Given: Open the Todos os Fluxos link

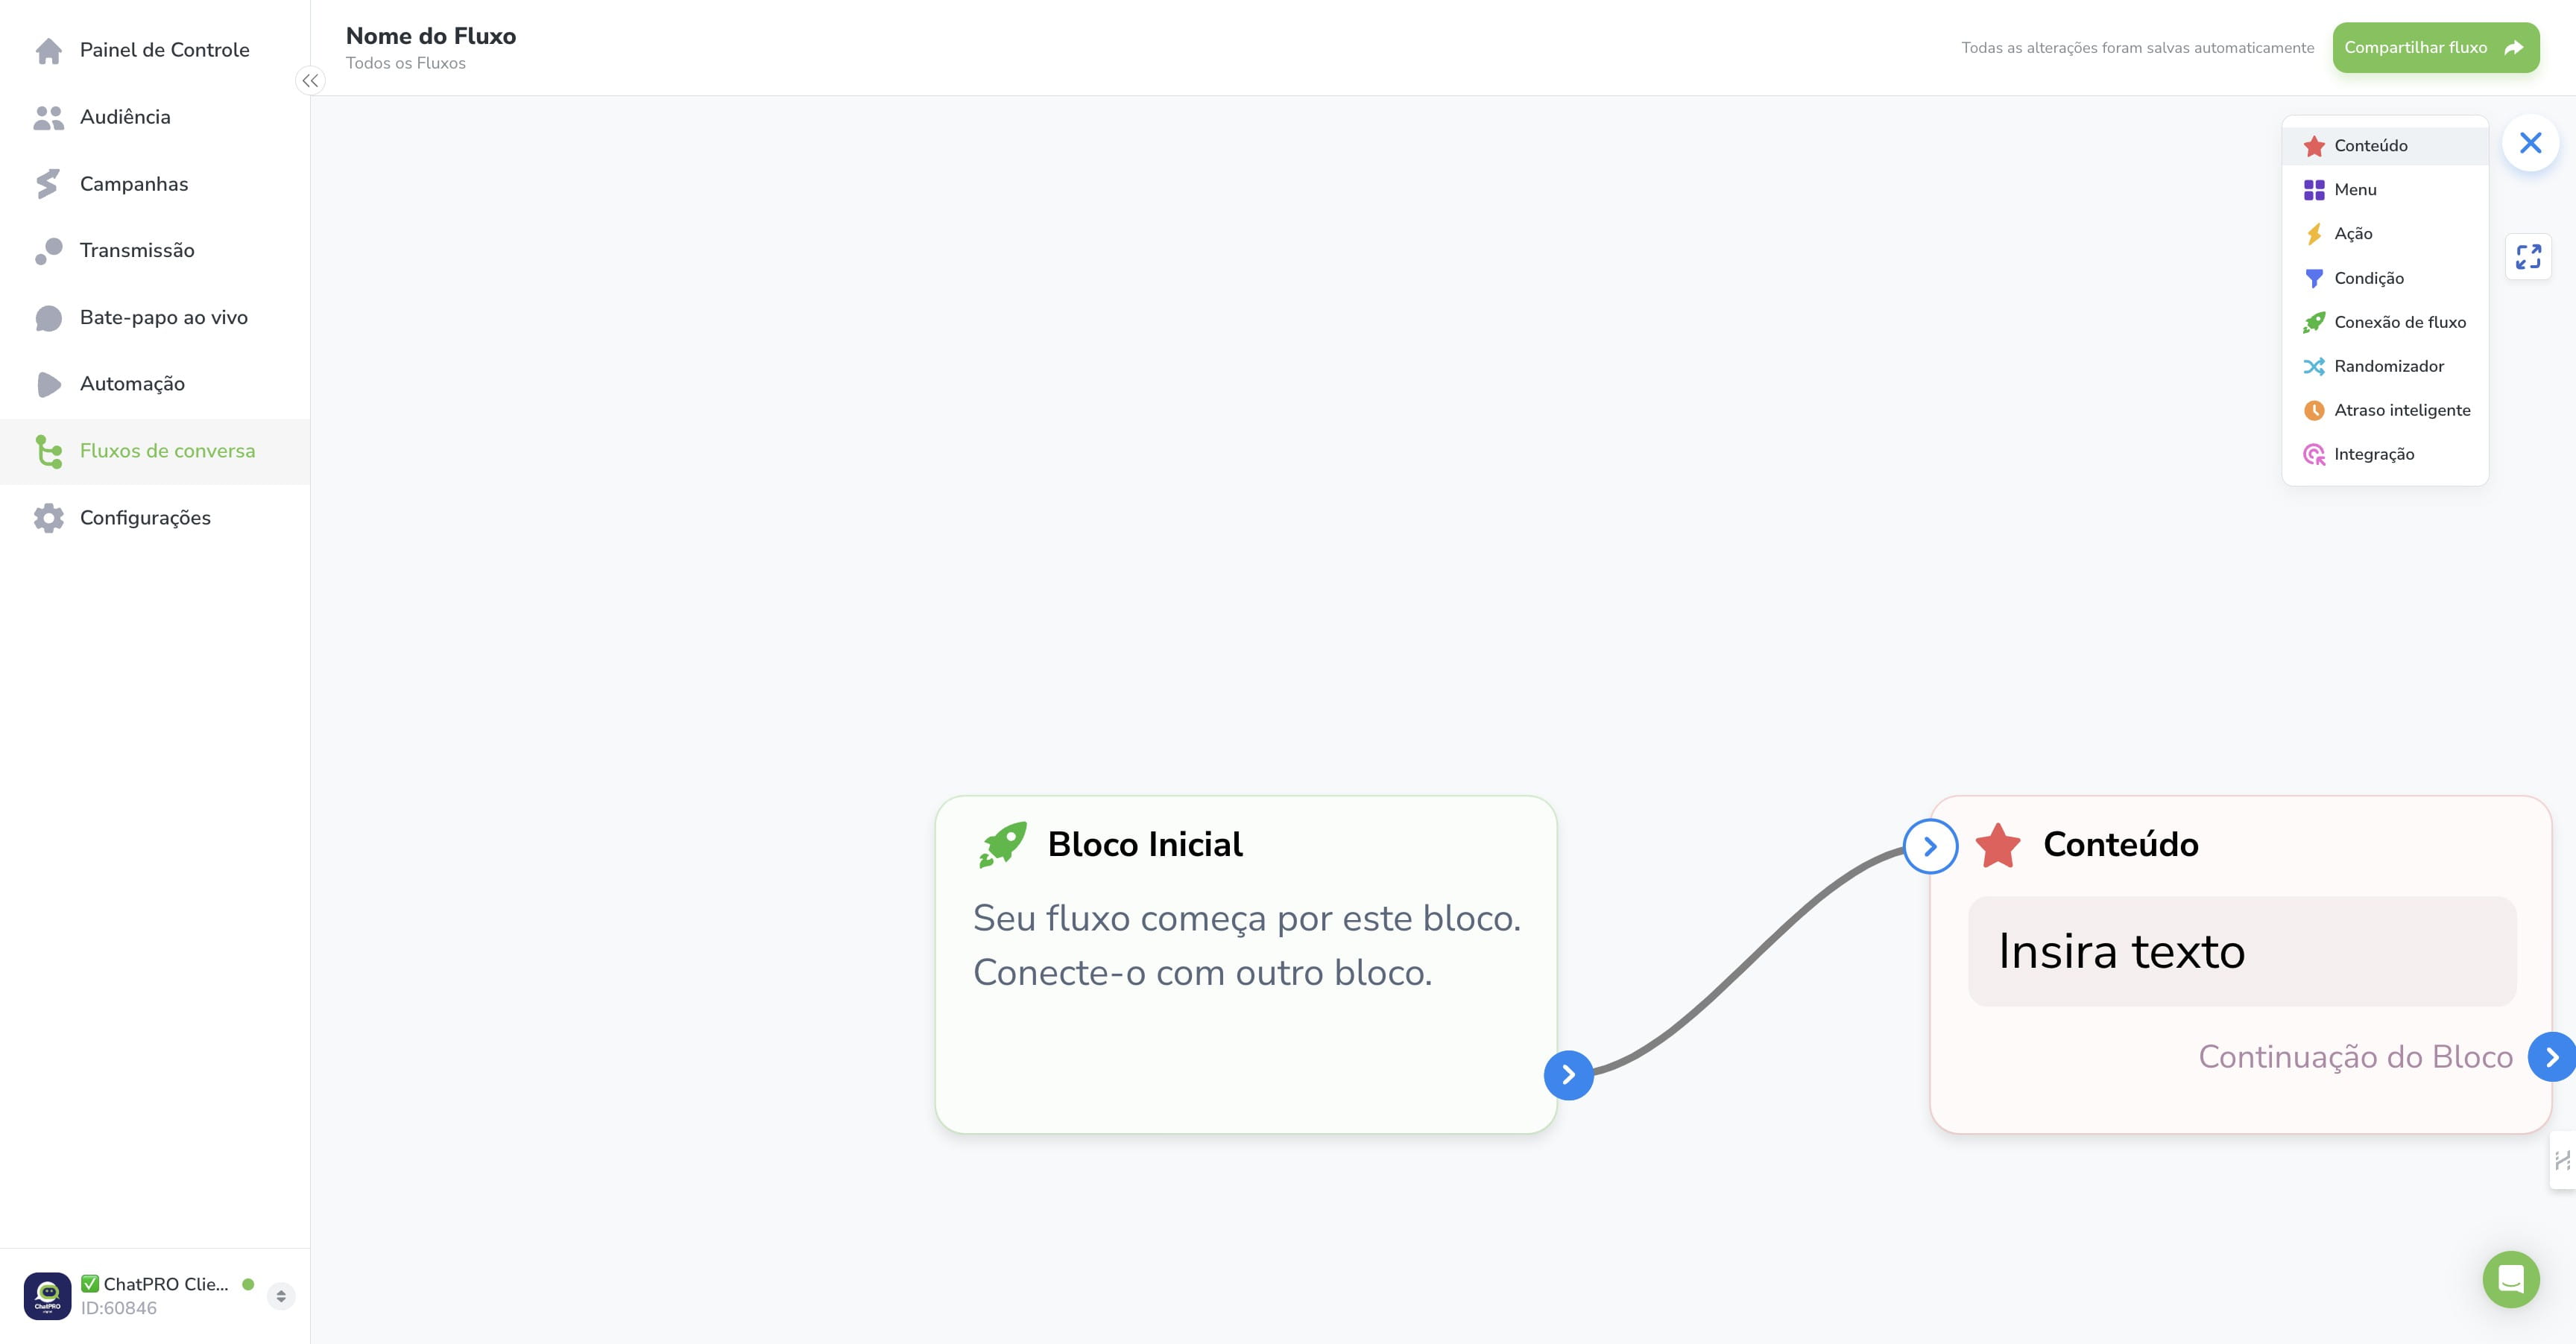Looking at the screenshot, I should [x=405, y=63].
